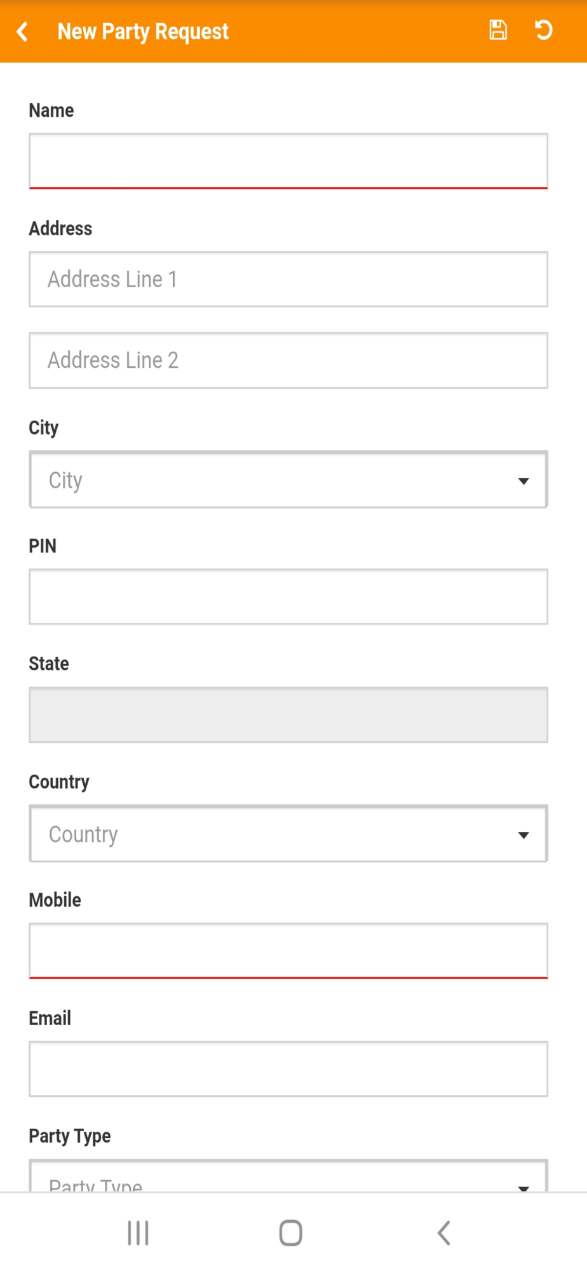
Task: Save the party request via floppy icon
Action: tap(498, 30)
